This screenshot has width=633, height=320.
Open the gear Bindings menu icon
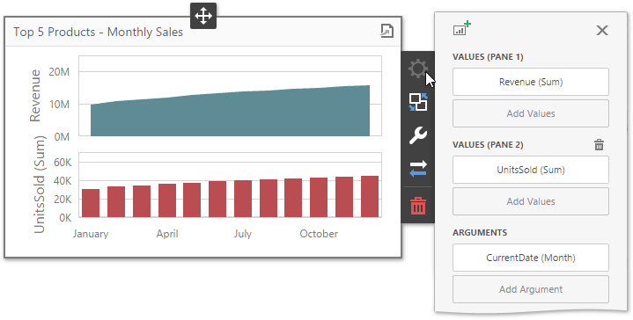[418, 69]
